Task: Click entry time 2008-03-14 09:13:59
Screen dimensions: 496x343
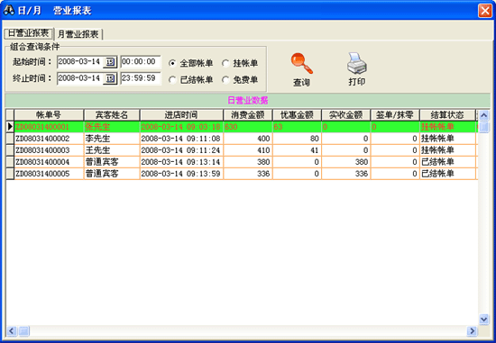Action: tap(181, 174)
